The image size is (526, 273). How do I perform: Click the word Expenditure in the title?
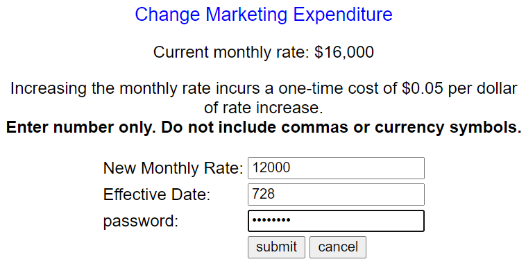pyautogui.click(x=343, y=15)
